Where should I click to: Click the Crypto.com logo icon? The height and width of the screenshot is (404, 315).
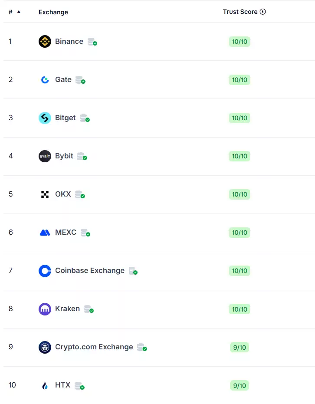coord(45,347)
